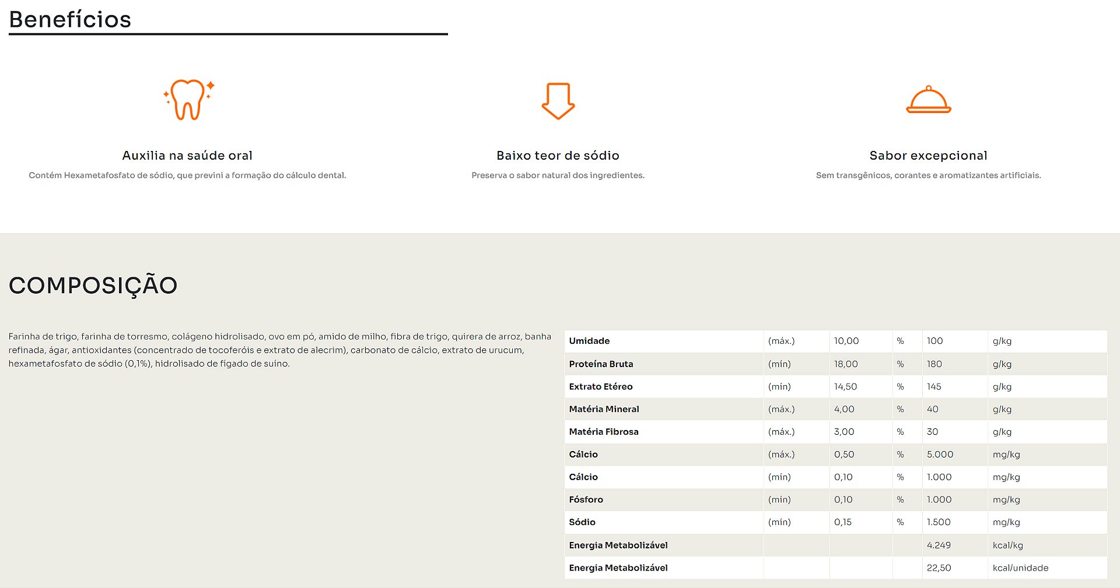Image resolution: width=1120 pixels, height=588 pixels.
Task: Click the 'Matéria Fibrosa' table row label
Action: pos(603,432)
